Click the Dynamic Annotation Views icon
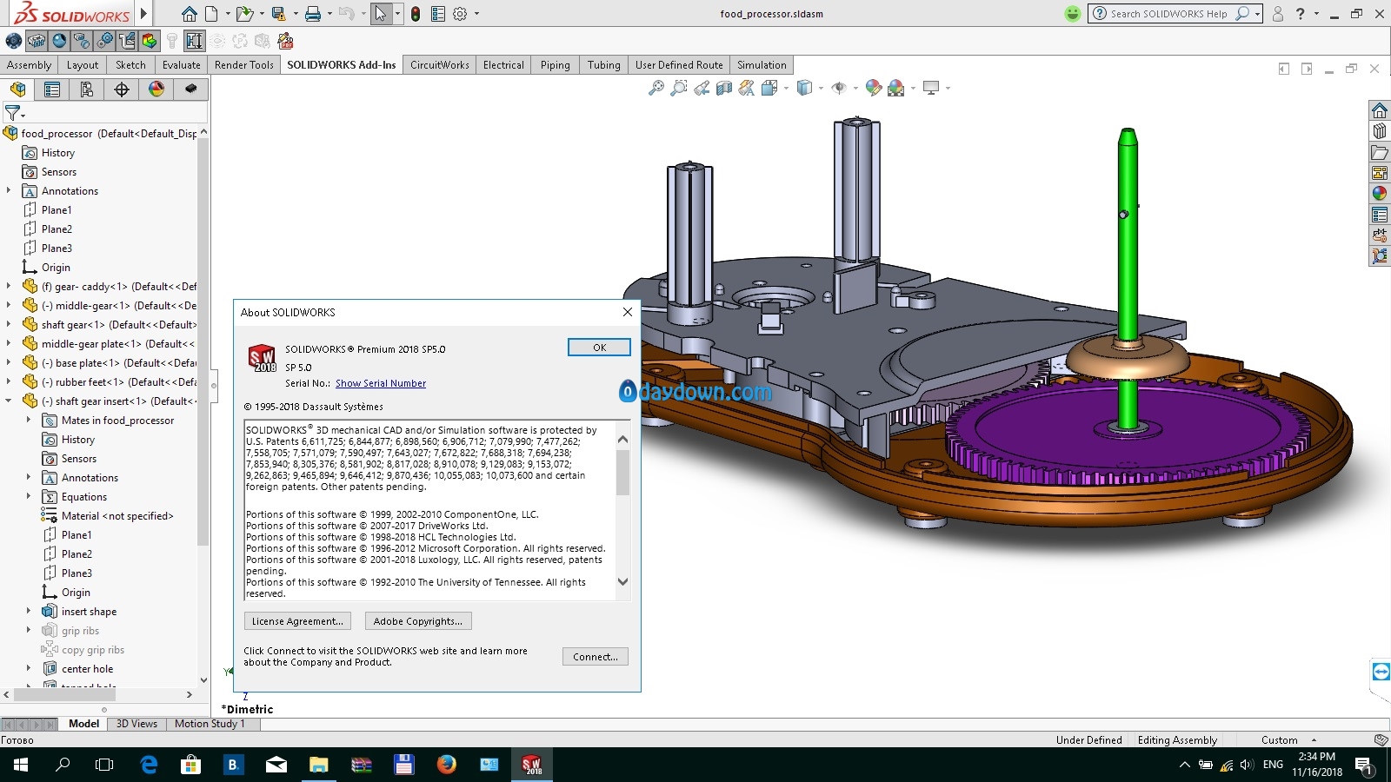The image size is (1391, 782). click(x=747, y=88)
